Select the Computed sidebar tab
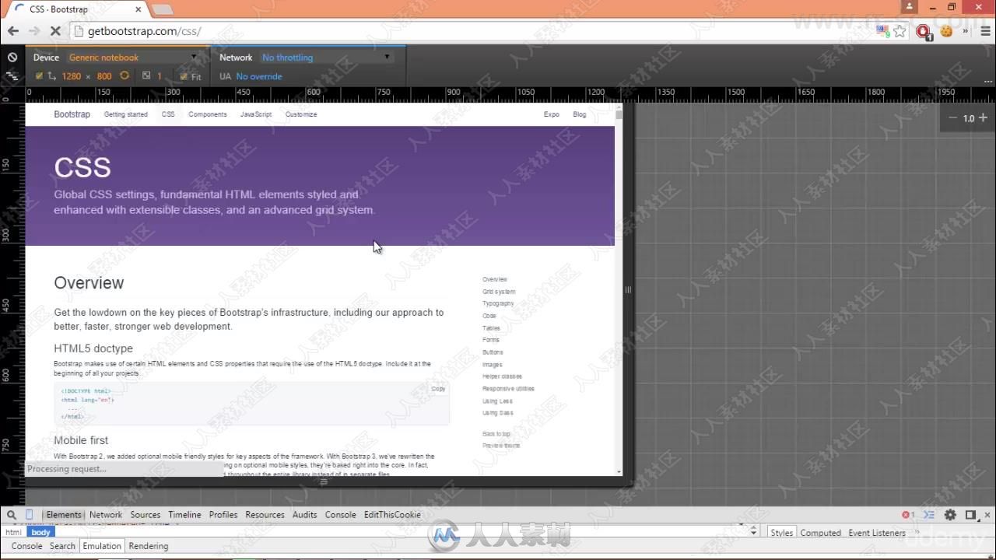This screenshot has width=996, height=560. [x=821, y=533]
